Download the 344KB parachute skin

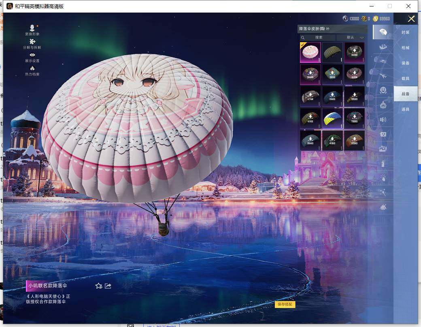click(310, 74)
